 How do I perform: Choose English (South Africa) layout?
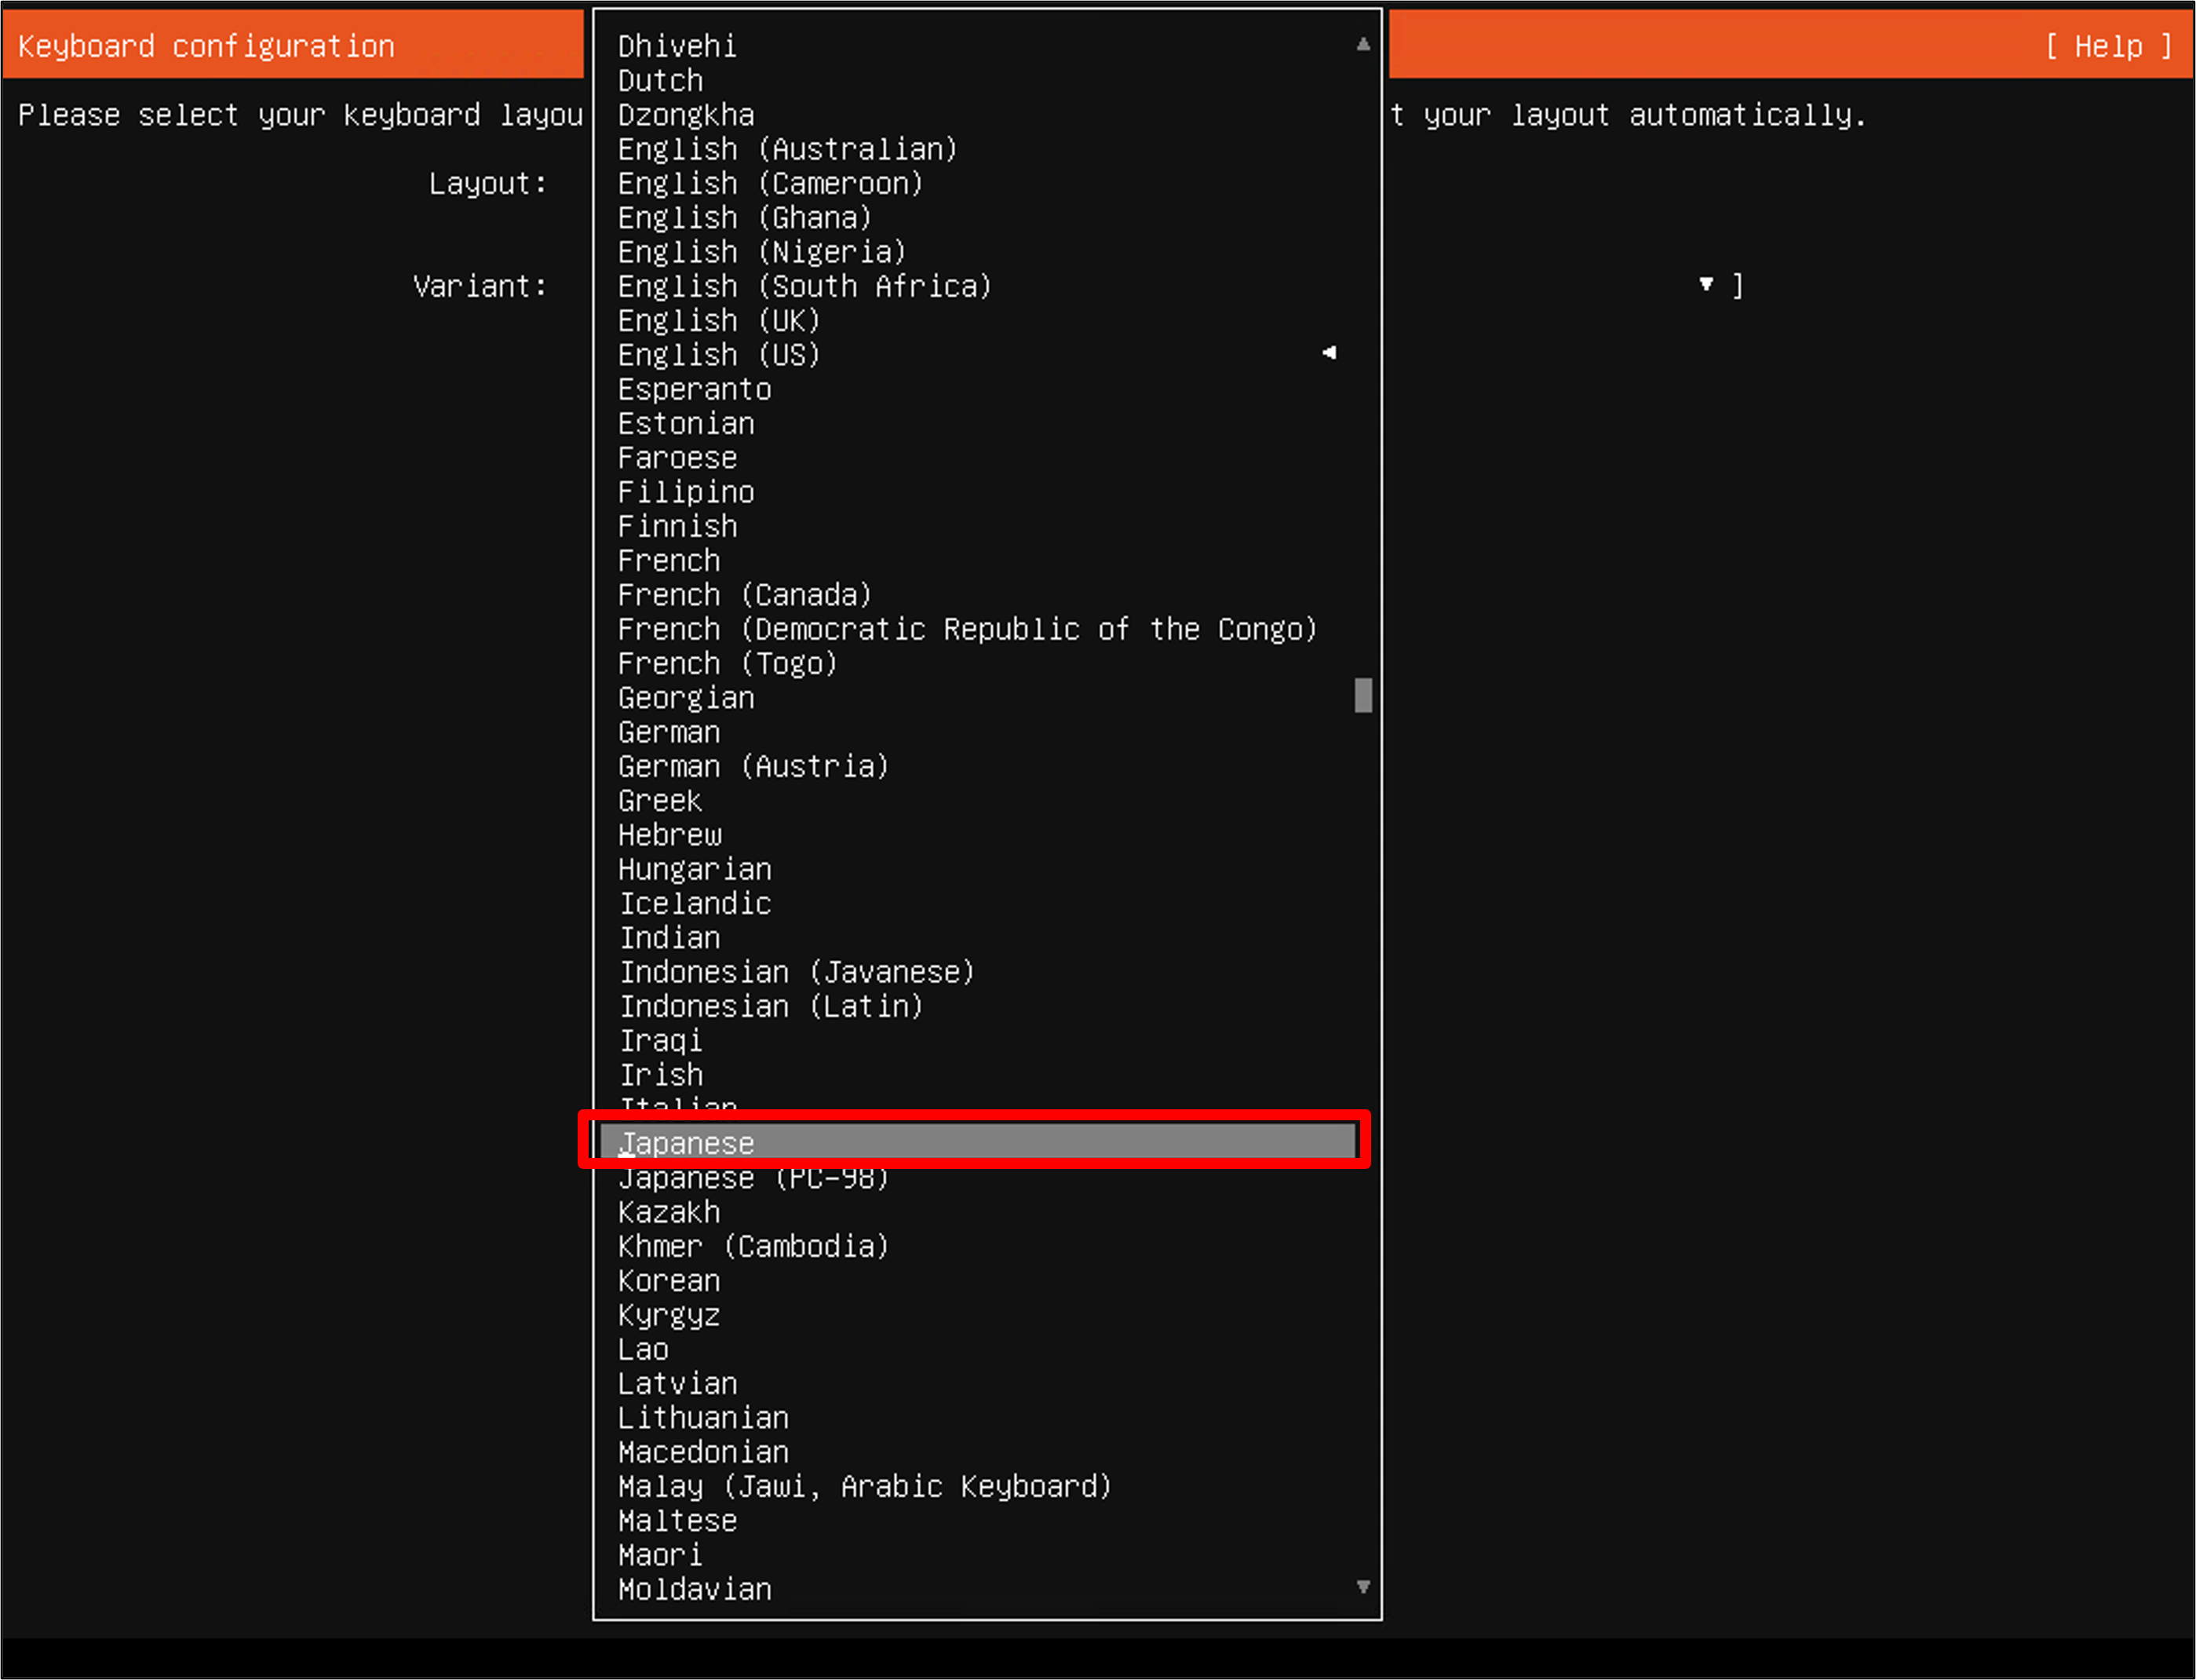(x=804, y=286)
